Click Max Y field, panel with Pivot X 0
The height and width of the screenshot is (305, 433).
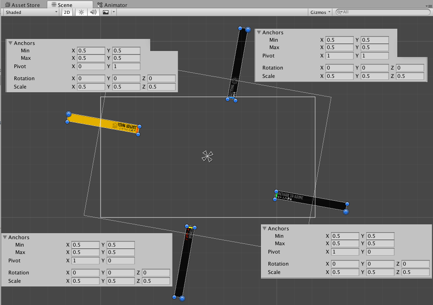[126, 58]
